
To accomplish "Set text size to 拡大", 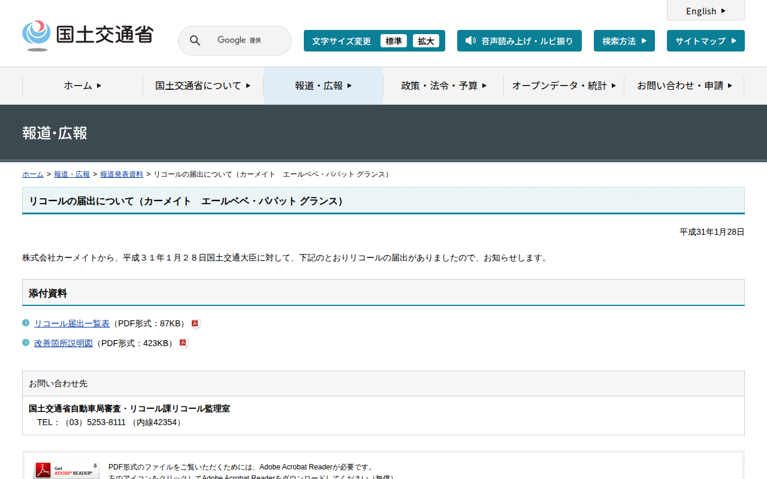I will coord(425,41).
